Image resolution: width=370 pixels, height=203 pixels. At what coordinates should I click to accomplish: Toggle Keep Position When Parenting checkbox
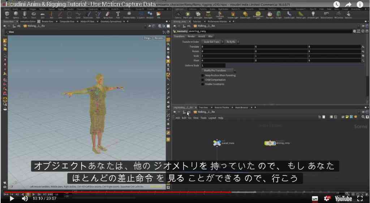(202, 75)
